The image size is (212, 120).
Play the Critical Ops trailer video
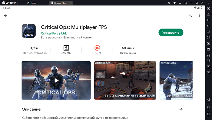pos(56,80)
